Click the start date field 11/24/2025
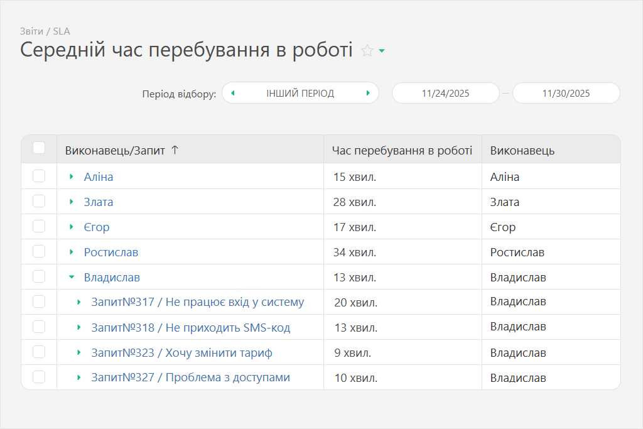The width and height of the screenshot is (643, 429). click(445, 94)
